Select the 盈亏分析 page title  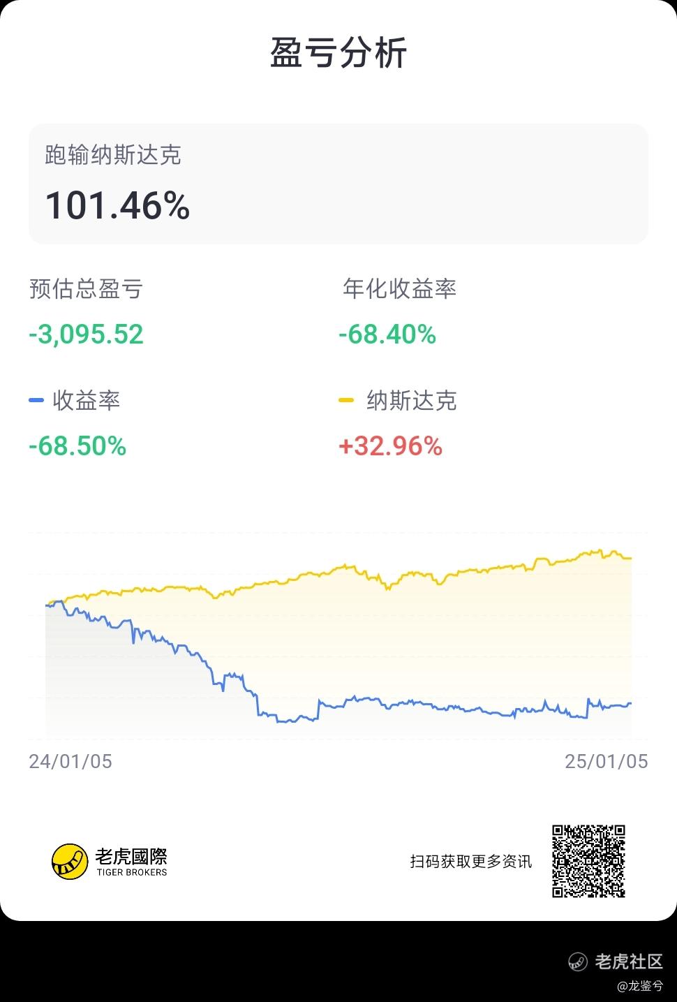(x=338, y=53)
